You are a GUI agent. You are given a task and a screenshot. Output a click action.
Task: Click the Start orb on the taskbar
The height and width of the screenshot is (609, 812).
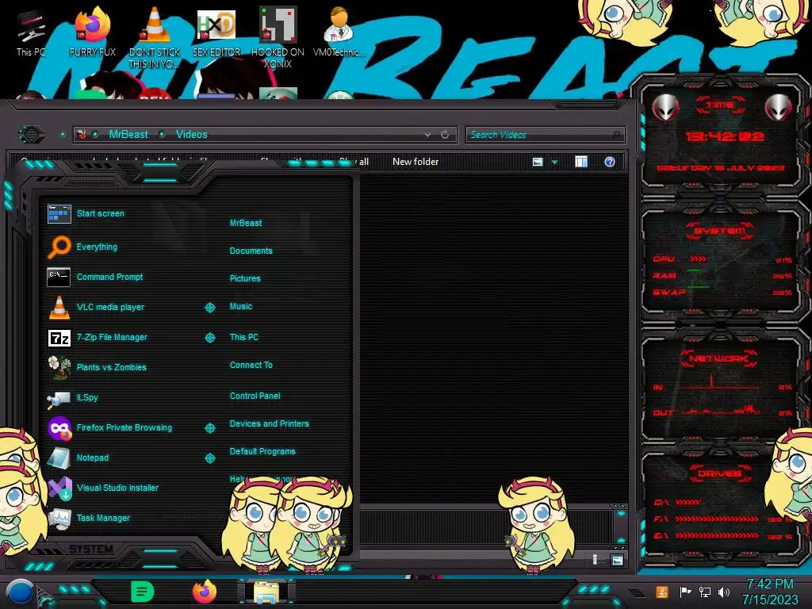tap(20, 592)
